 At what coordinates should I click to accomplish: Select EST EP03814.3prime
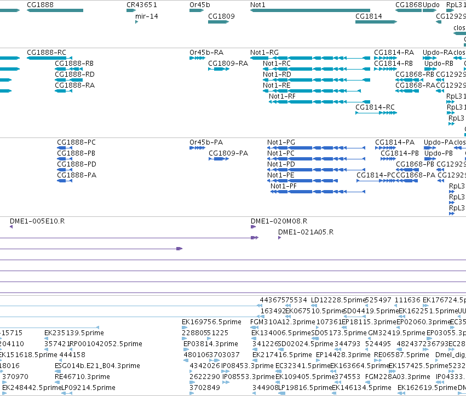[186, 349]
